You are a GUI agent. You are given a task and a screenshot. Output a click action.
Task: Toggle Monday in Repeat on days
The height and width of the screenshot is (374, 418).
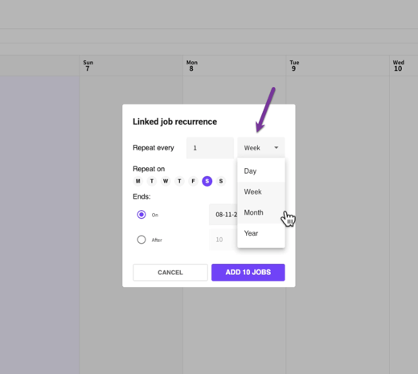(x=138, y=181)
